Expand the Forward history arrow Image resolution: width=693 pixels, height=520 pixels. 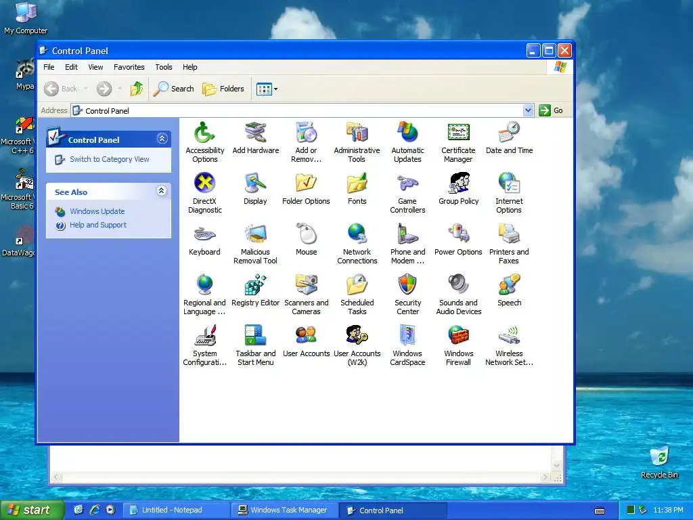pyautogui.click(x=120, y=89)
